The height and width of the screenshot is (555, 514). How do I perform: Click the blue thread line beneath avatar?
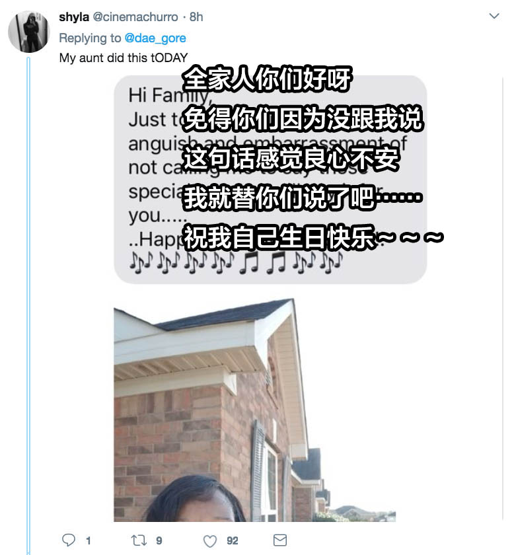28,305
